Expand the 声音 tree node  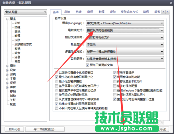(7, 87)
